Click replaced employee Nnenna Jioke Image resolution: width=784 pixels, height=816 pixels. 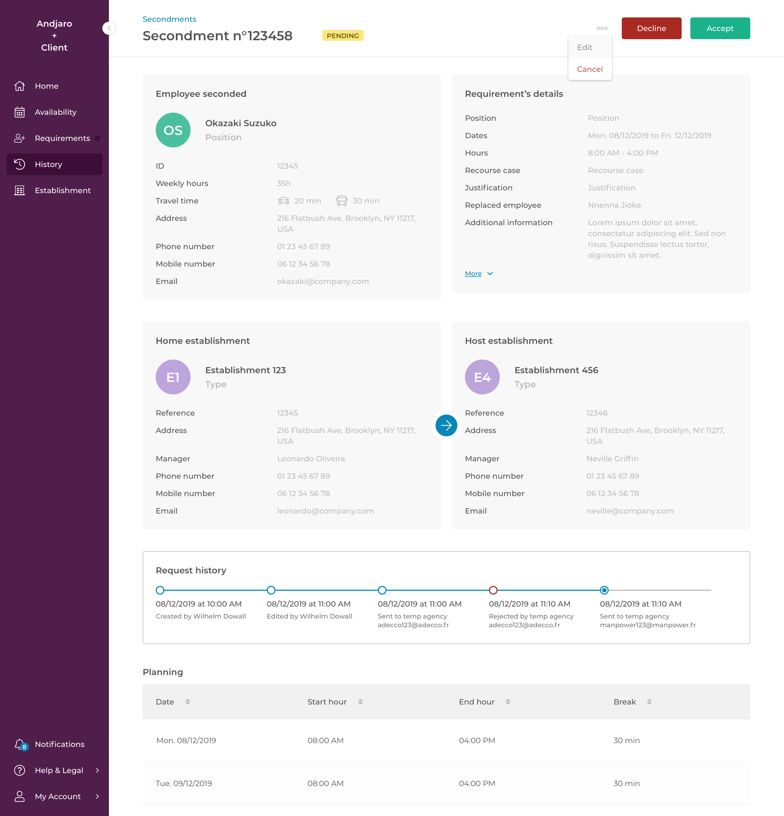click(x=614, y=205)
